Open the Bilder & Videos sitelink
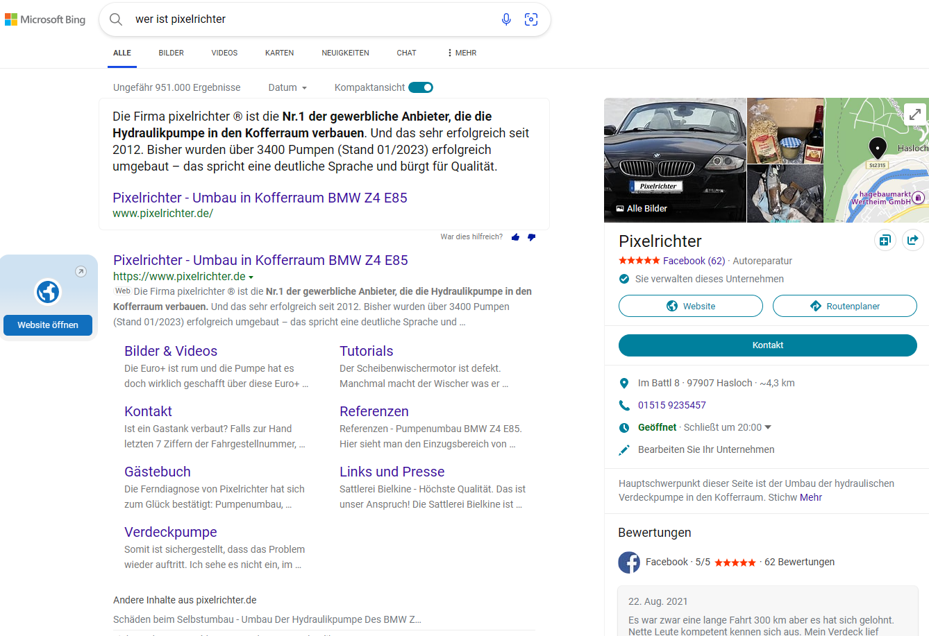Screen dimensions: 929x636 [x=171, y=351]
